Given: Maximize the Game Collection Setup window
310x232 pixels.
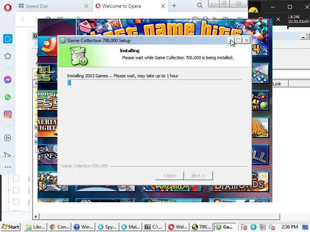Looking at the screenshot, I should pyautogui.click(x=238, y=41).
